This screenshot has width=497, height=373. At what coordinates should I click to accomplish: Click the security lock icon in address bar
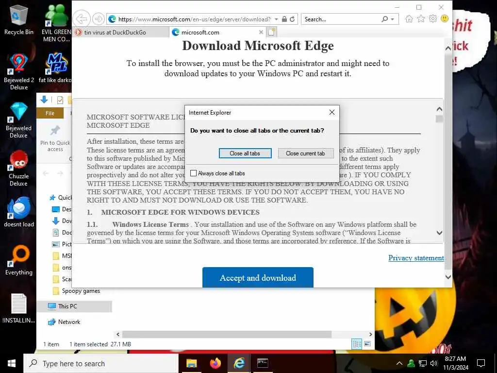[284, 19]
